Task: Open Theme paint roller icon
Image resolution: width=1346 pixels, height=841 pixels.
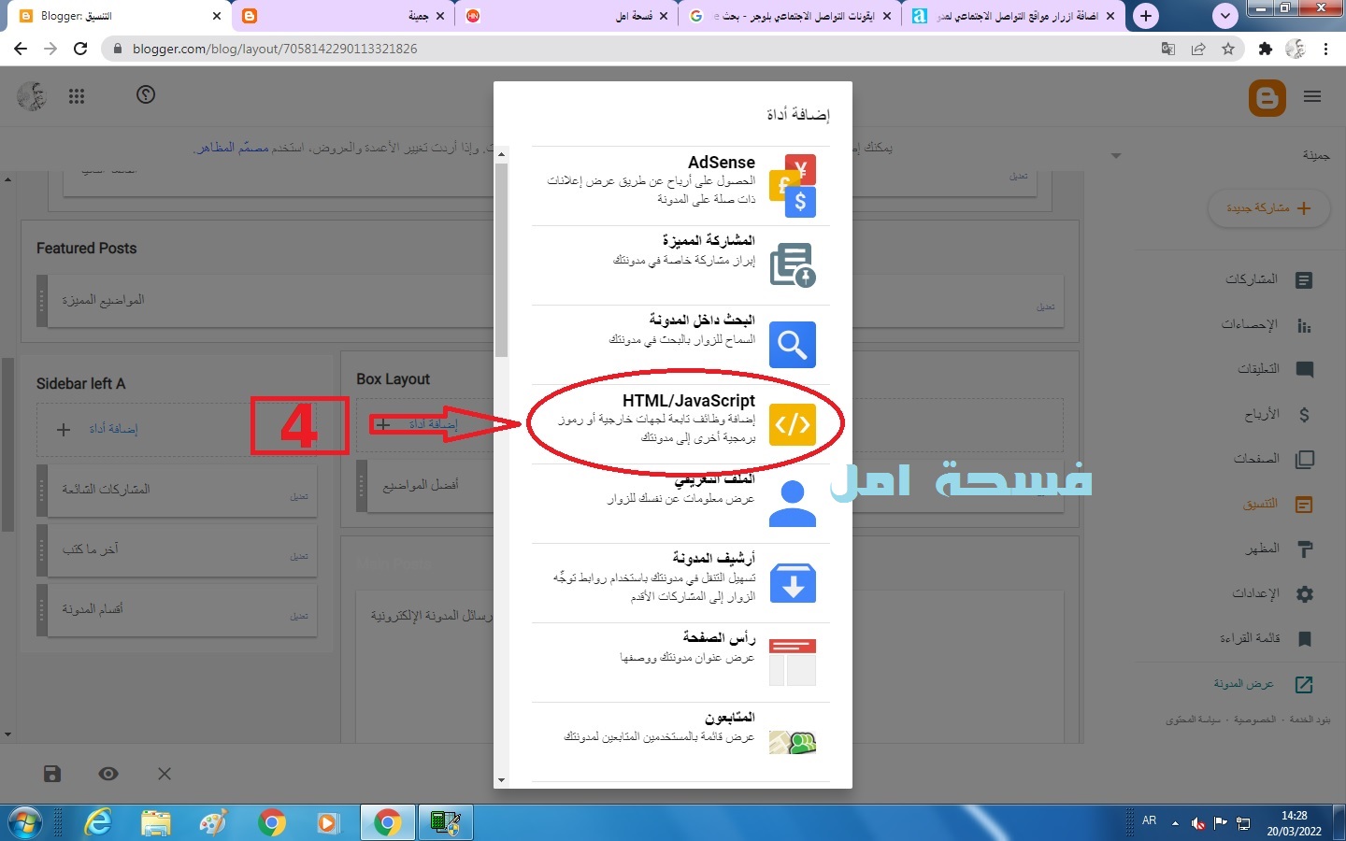Action: pos(1305,549)
